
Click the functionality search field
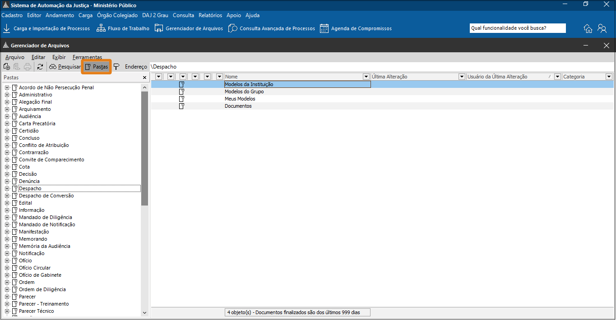click(517, 28)
